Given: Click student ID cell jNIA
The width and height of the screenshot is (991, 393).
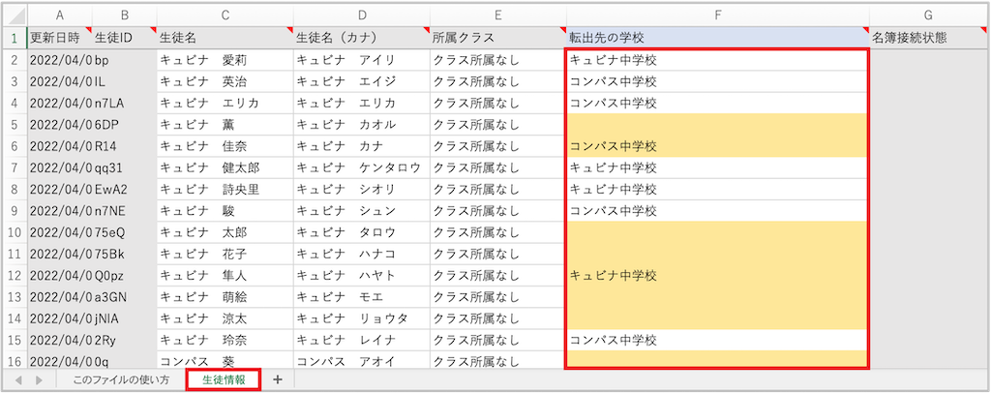Looking at the screenshot, I should (x=125, y=318).
